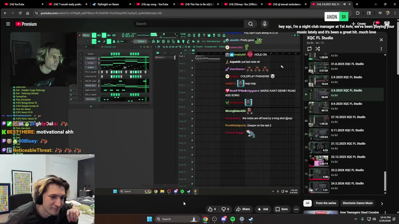Like the video with thumbs up
Image resolution: width=399 pixels, height=224 pixels.
coord(212,209)
